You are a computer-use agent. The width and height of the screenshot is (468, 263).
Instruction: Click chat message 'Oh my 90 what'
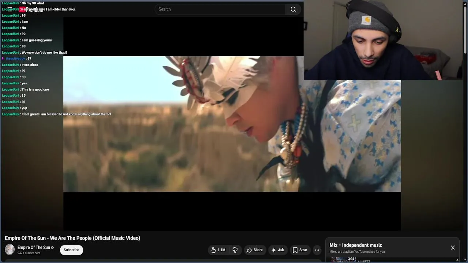pyautogui.click(x=33, y=3)
